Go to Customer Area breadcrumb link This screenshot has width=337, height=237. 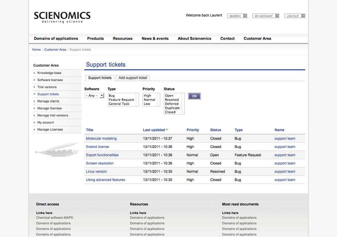[x=55, y=50]
